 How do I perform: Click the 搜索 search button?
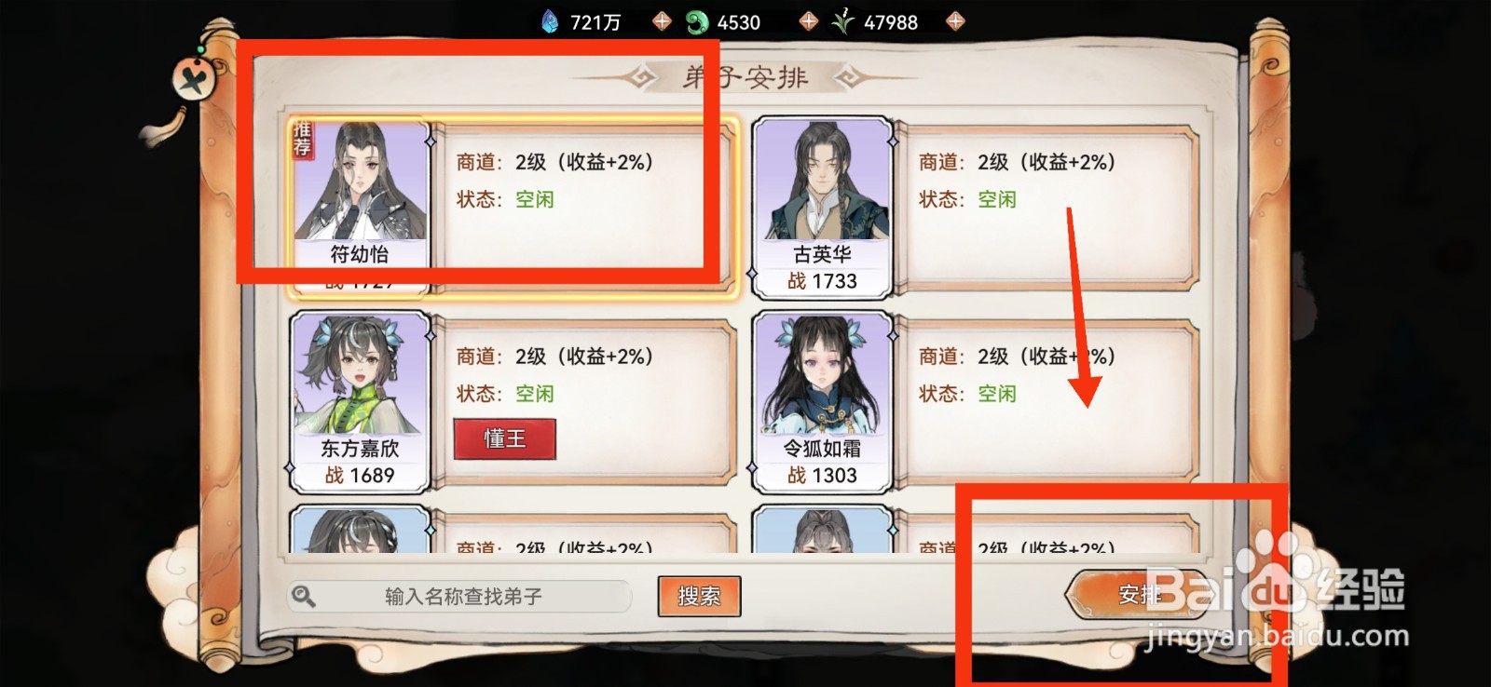coord(699,596)
